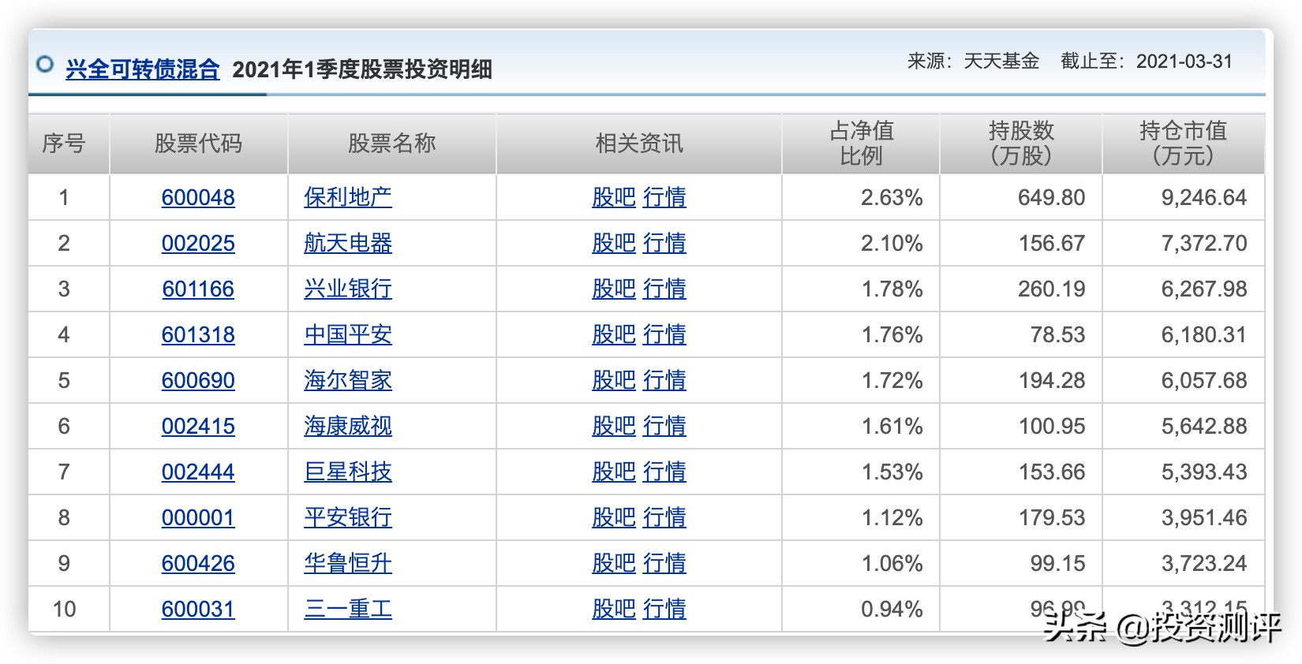Click the 股票代码 column header
The width and height of the screenshot is (1302, 664).
[x=198, y=144]
